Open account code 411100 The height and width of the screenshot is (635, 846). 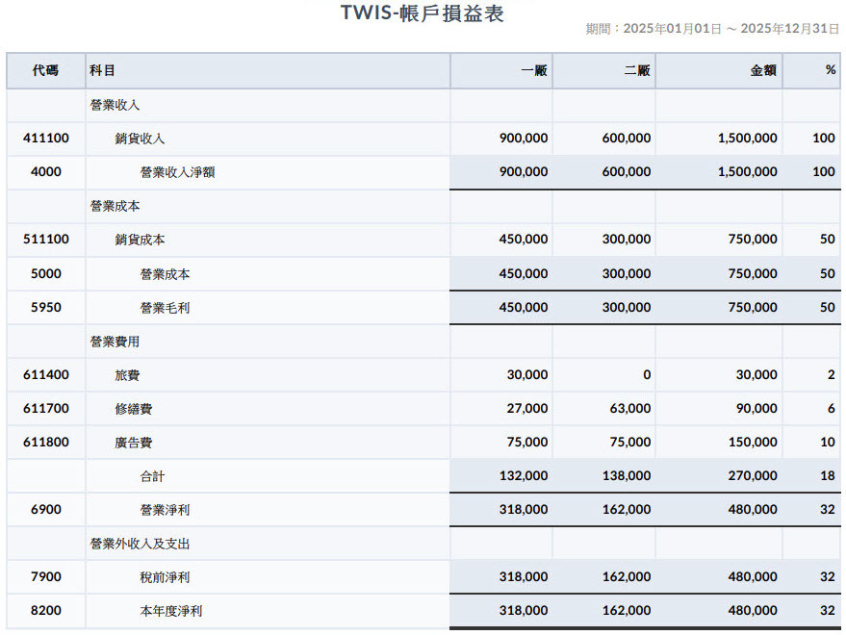click(46, 139)
